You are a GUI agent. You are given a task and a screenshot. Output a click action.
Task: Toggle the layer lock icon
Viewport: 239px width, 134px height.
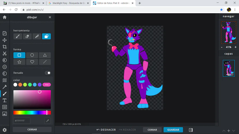point(228,74)
